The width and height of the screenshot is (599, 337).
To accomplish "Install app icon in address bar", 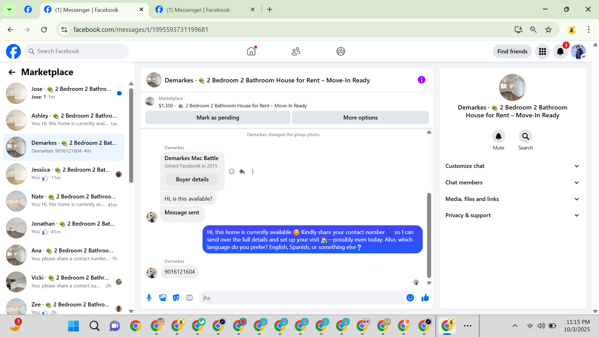I will click(x=519, y=30).
